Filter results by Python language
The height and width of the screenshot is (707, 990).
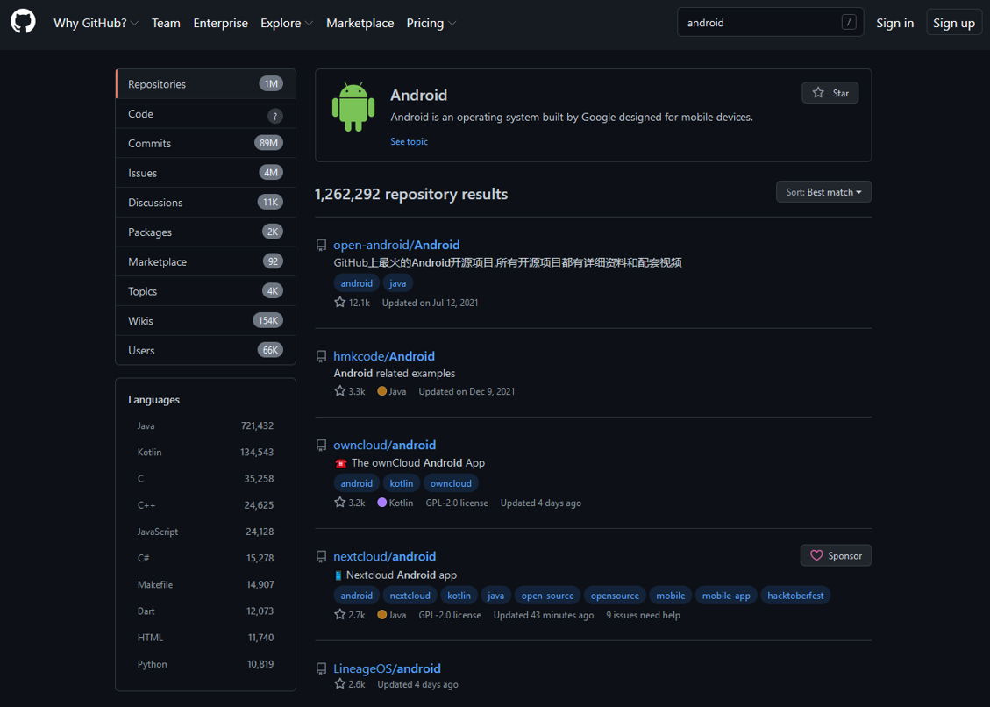[206, 665]
